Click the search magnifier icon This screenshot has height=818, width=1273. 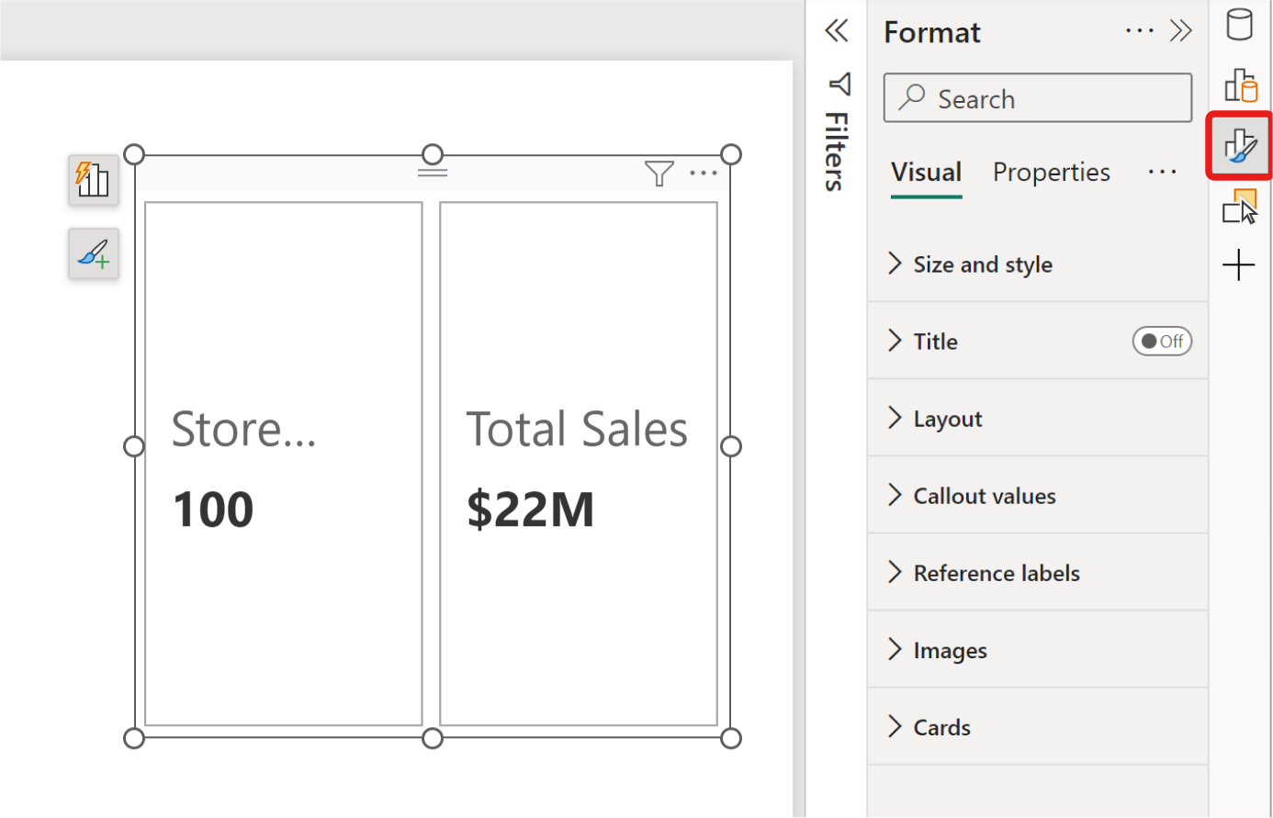tap(912, 97)
